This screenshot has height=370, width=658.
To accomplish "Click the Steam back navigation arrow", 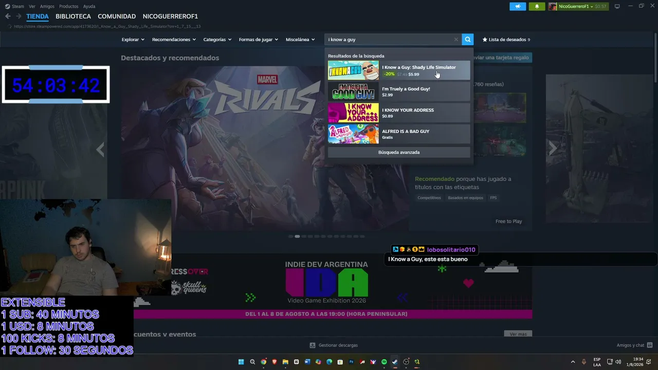I will [8, 16].
